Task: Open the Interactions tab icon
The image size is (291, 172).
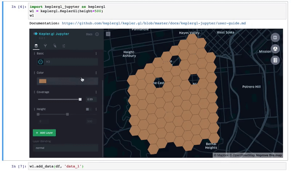Action: coord(55,46)
